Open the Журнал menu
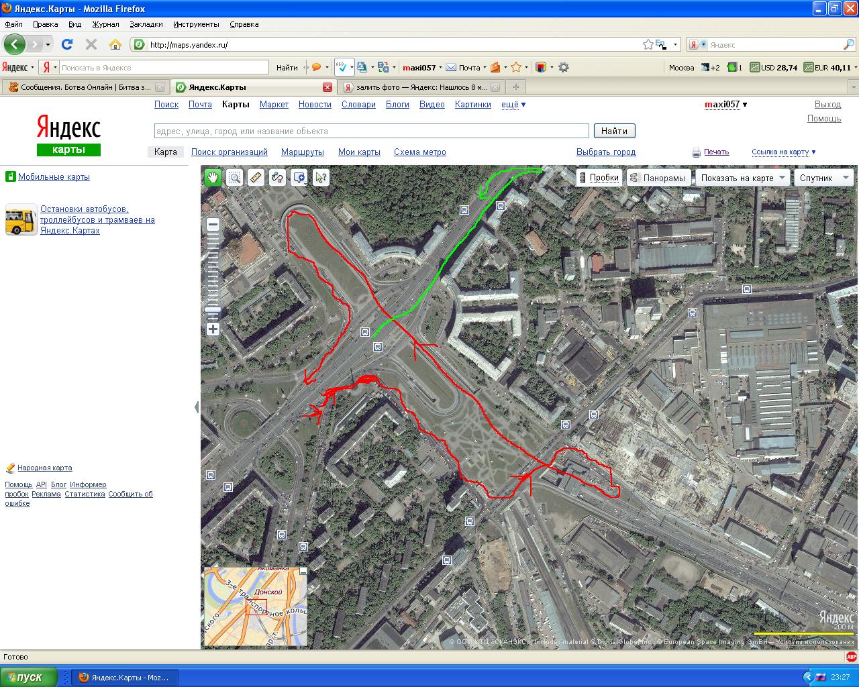This screenshot has width=859, height=687. pos(105,24)
